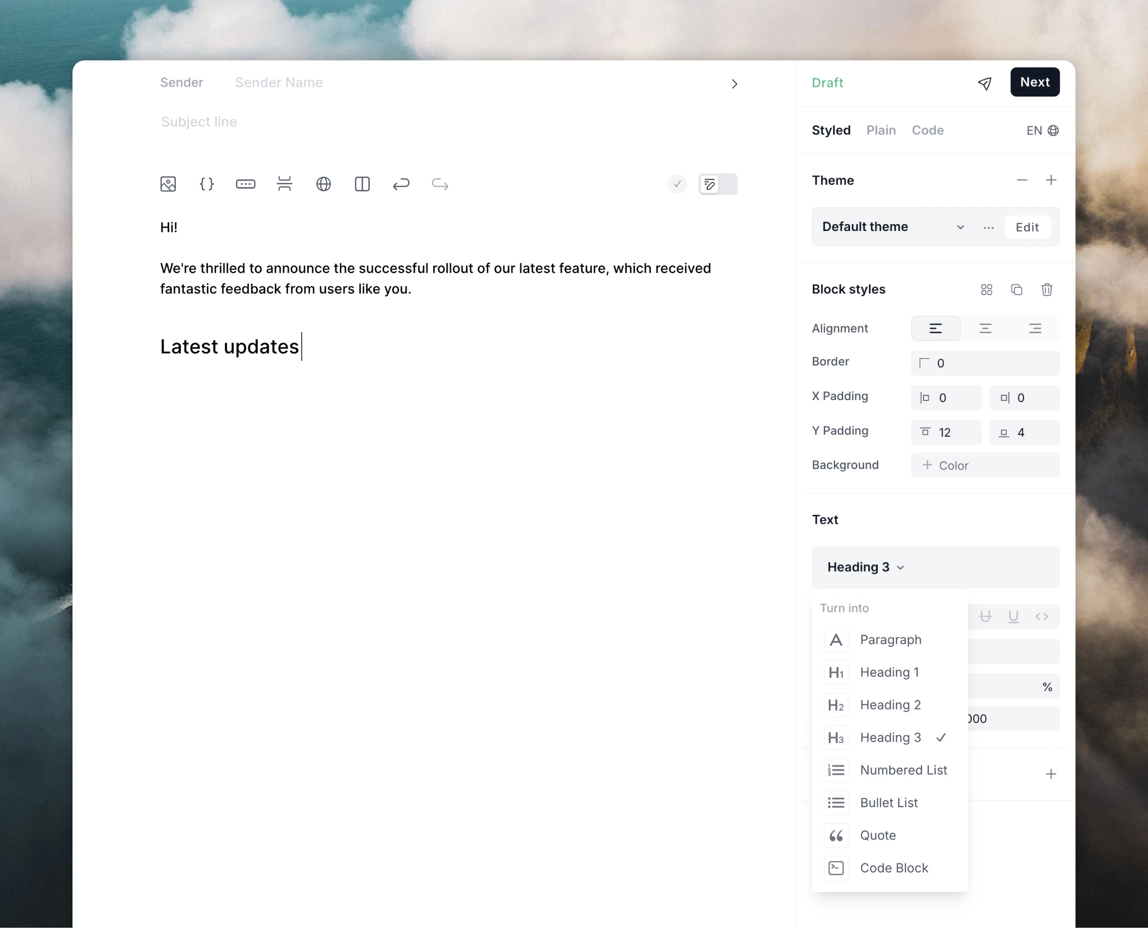The image size is (1148, 928).
Task: Open the EN language selector
Action: pyautogui.click(x=1042, y=130)
